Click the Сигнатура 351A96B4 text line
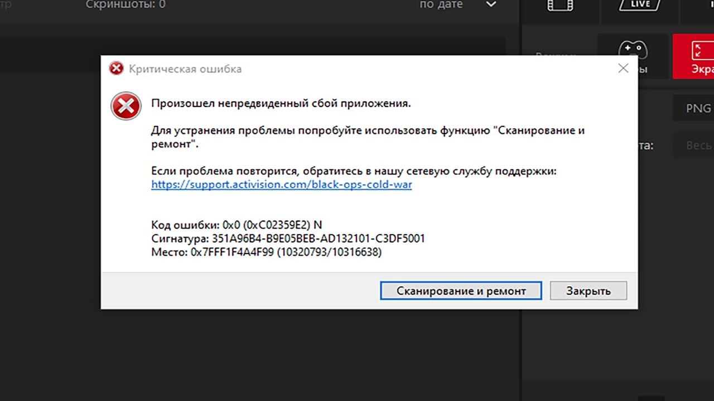Screen dimensions: 714x401 point(288,238)
